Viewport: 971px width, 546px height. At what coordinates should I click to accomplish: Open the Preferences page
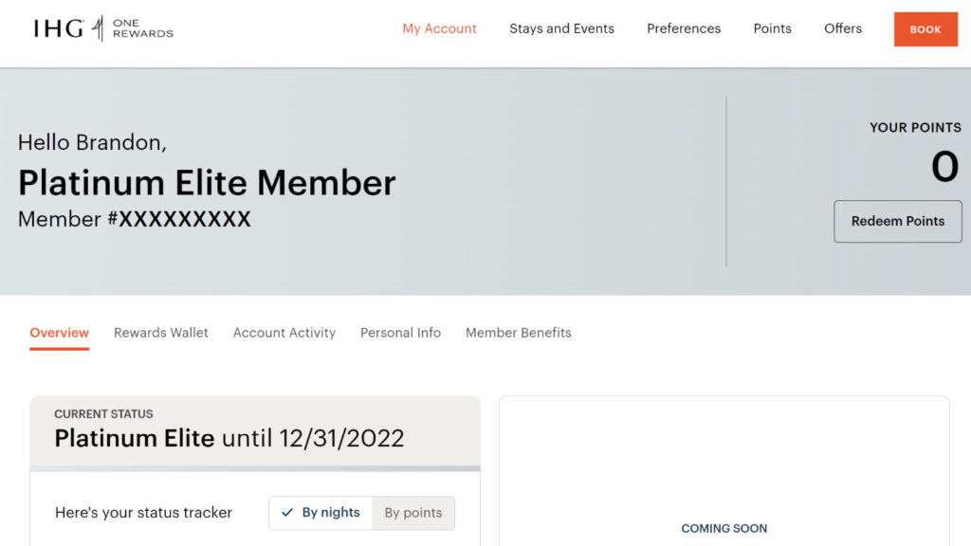(x=683, y=28)
